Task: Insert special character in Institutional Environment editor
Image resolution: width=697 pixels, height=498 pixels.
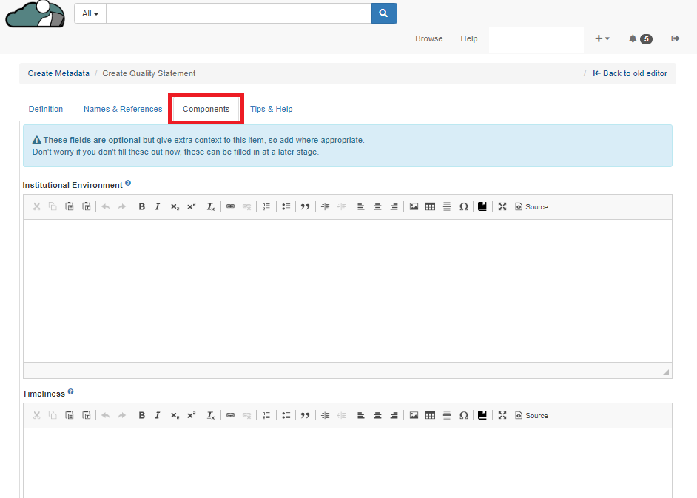Action: click(x=464, y=207)
